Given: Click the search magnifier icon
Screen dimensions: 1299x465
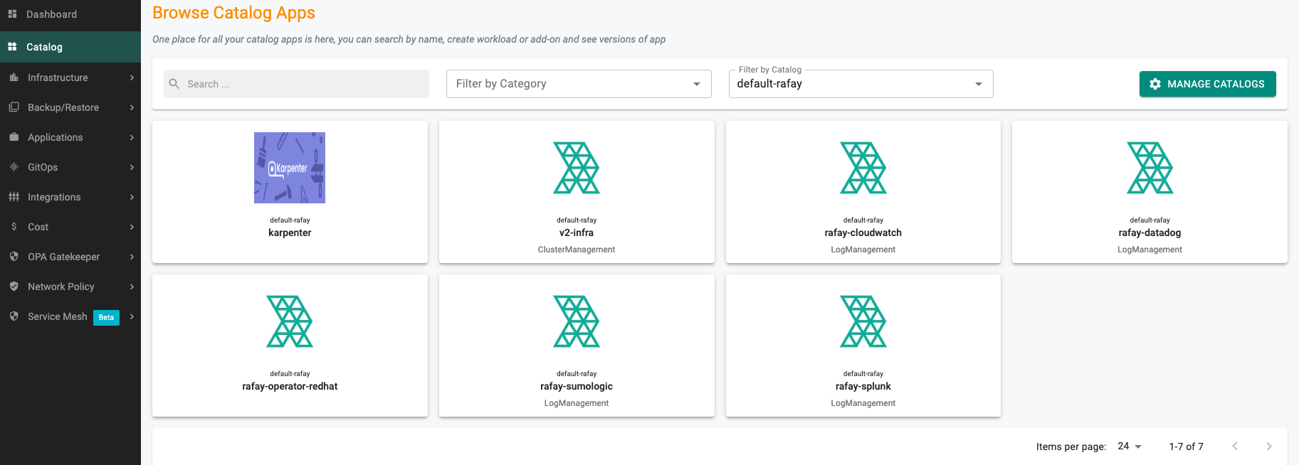Looking at the screenshot, I should tap(174, 84).
